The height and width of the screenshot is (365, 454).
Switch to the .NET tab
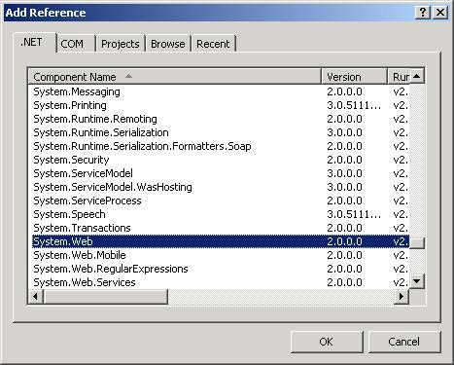click(34, 43)
